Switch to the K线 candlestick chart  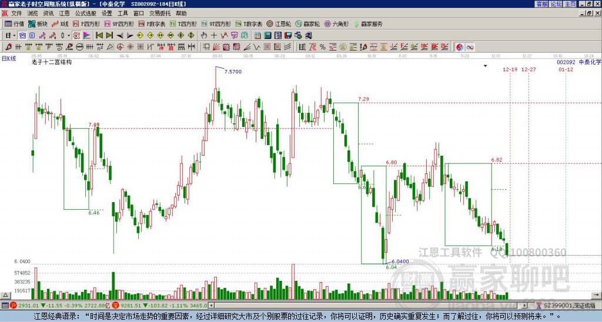[60, 24]
